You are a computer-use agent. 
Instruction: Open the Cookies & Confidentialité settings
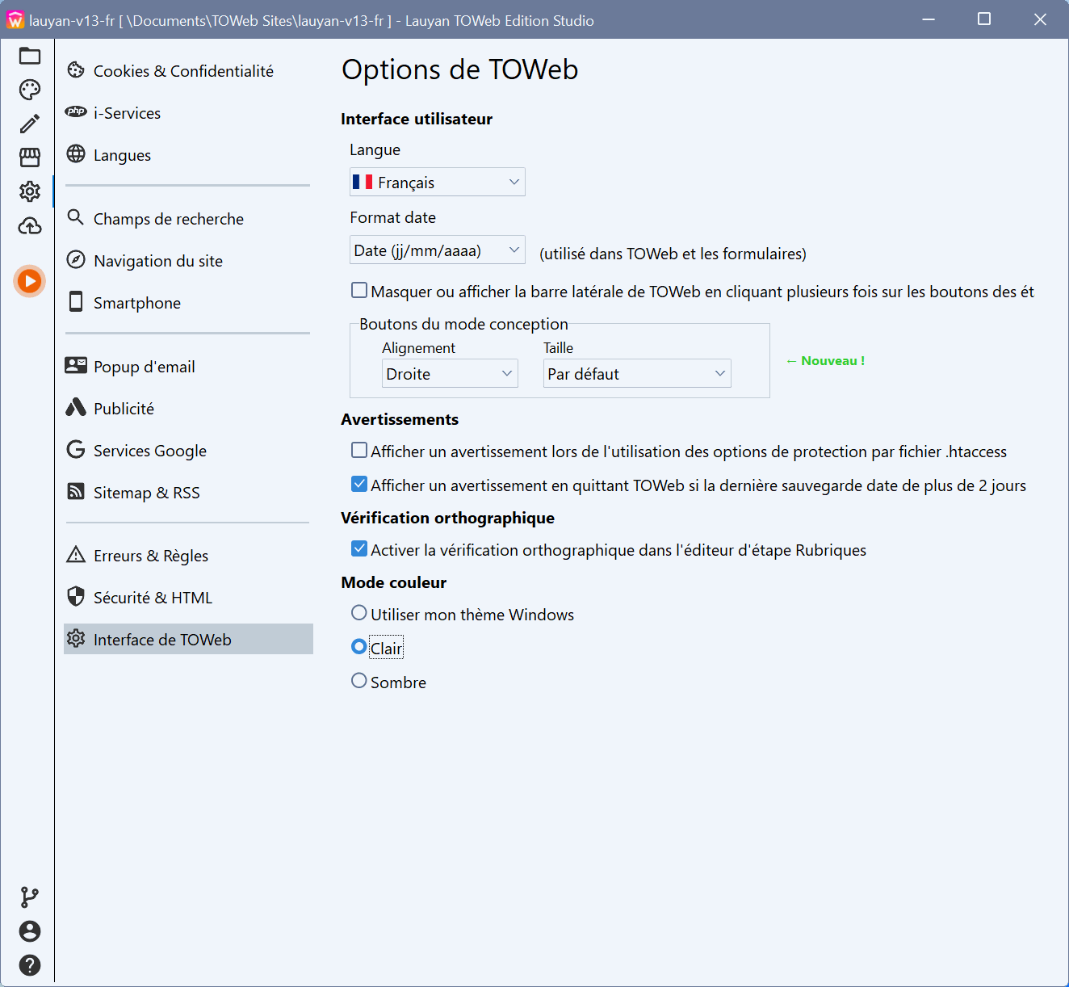click(184, 70)
